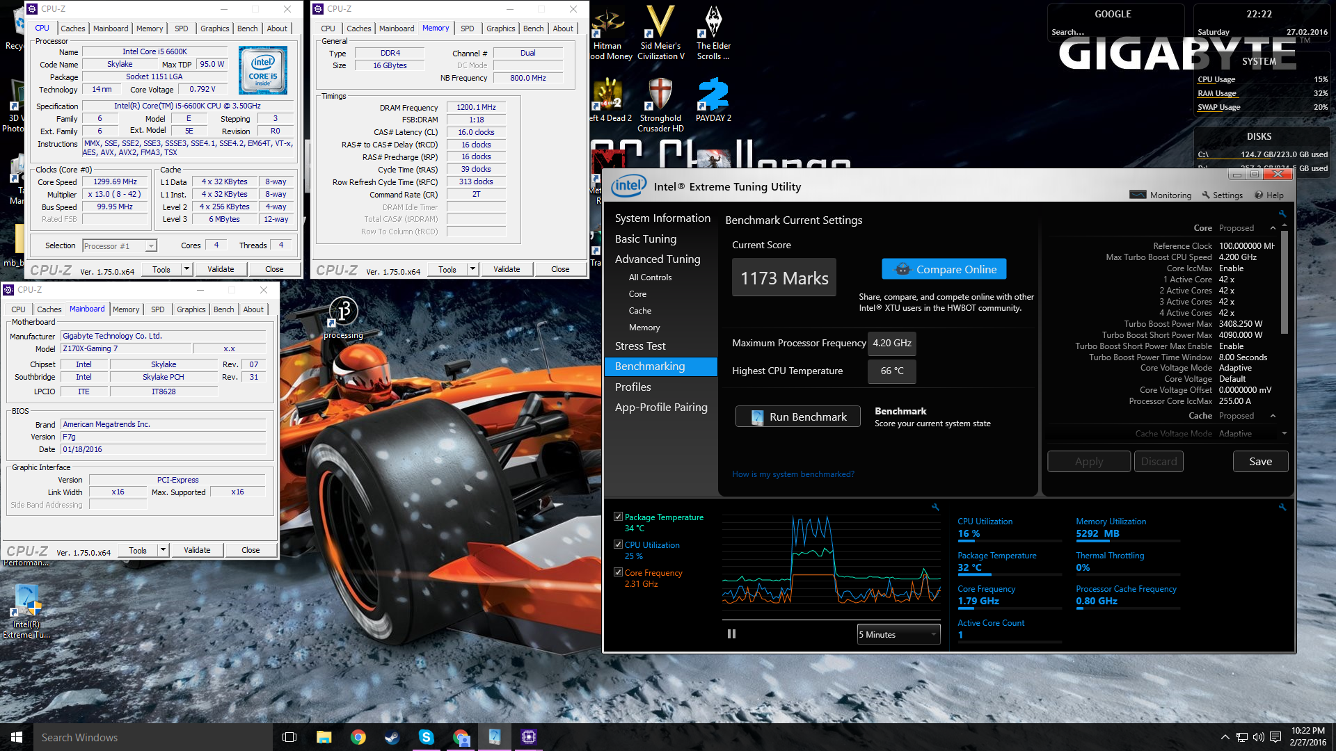1336x751 pixels.
Task: Click Bench tab in CPU window
Action: [x=247, y=29]
